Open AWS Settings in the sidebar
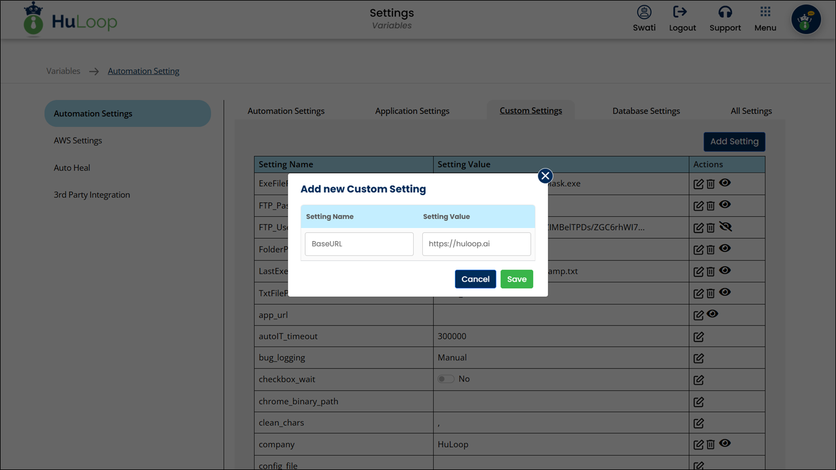 78,141
